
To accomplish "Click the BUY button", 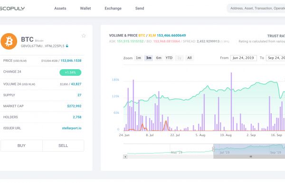I will click(x=21, y=146).
